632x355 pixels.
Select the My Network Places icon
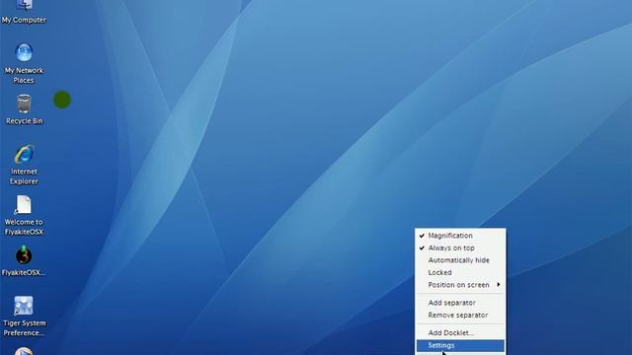click(x=24, y=52)
